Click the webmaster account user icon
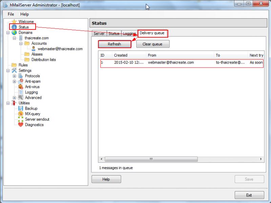This screenshot has height=203, width=271. (34, 49)
